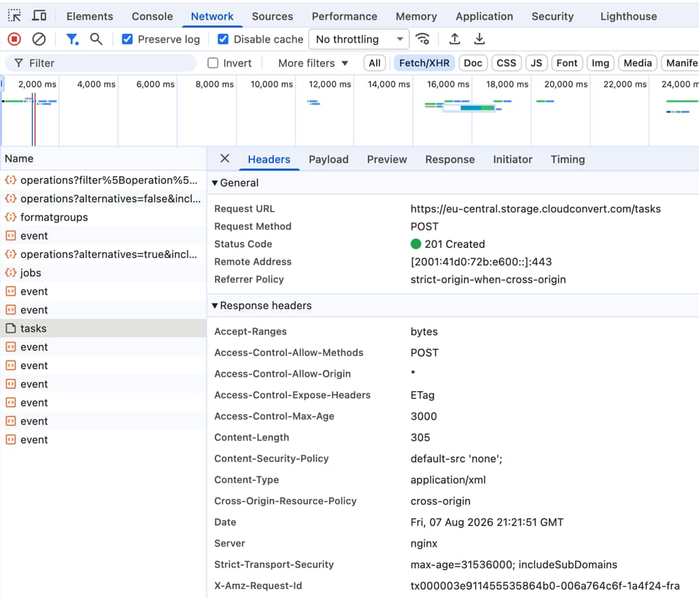This screenshot has height=598, width=699.
Task: Open the Application panel
Action: (x=484, y=17)
